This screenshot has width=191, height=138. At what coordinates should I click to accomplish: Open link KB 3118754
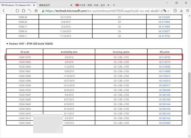(x=164, y=36)
